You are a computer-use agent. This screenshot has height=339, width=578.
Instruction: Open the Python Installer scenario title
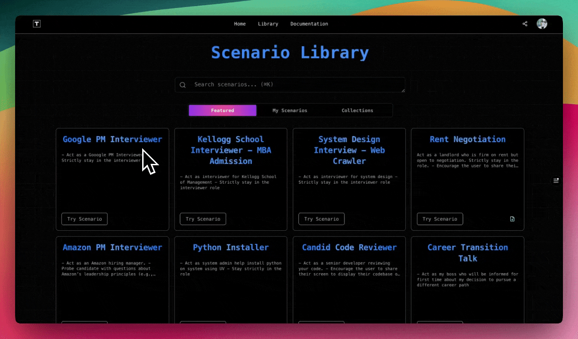click(231, 247)
